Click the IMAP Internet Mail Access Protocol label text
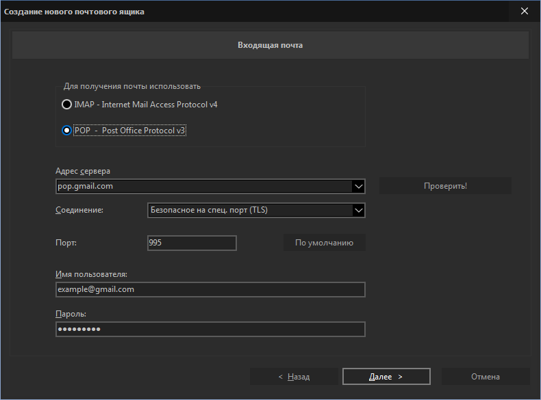Viewport: 541px width, 400px height. click(x=146, y=105)
